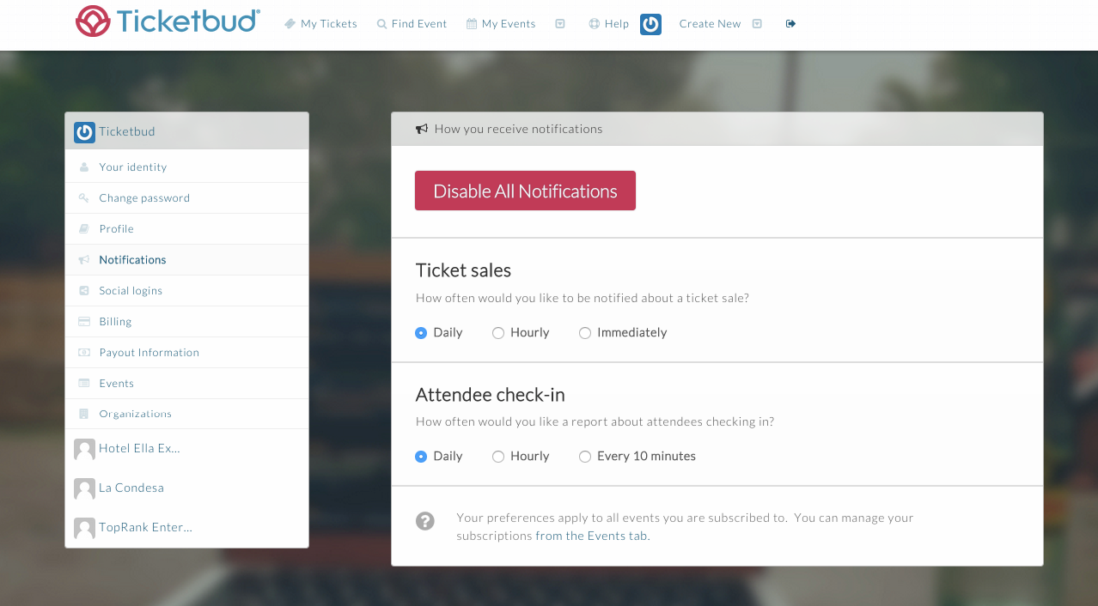Click the TopRank Enter... avatar thumbnail

click(84, 528)
